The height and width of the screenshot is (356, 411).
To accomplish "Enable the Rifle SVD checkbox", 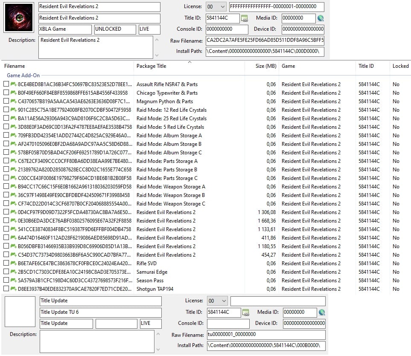I will point(6,263).
